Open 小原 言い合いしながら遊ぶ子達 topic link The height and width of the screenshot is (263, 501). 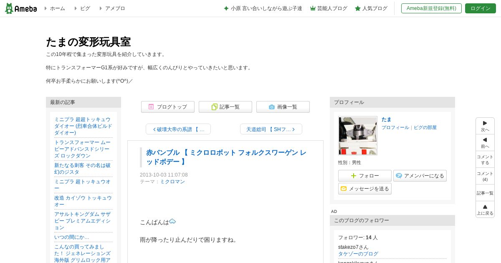[266, 8]
